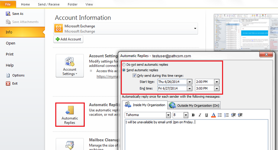Open Account Settings button with people icon
Image resolution: width=278 pixels, height=150 pixels.
tap(70, 66)
